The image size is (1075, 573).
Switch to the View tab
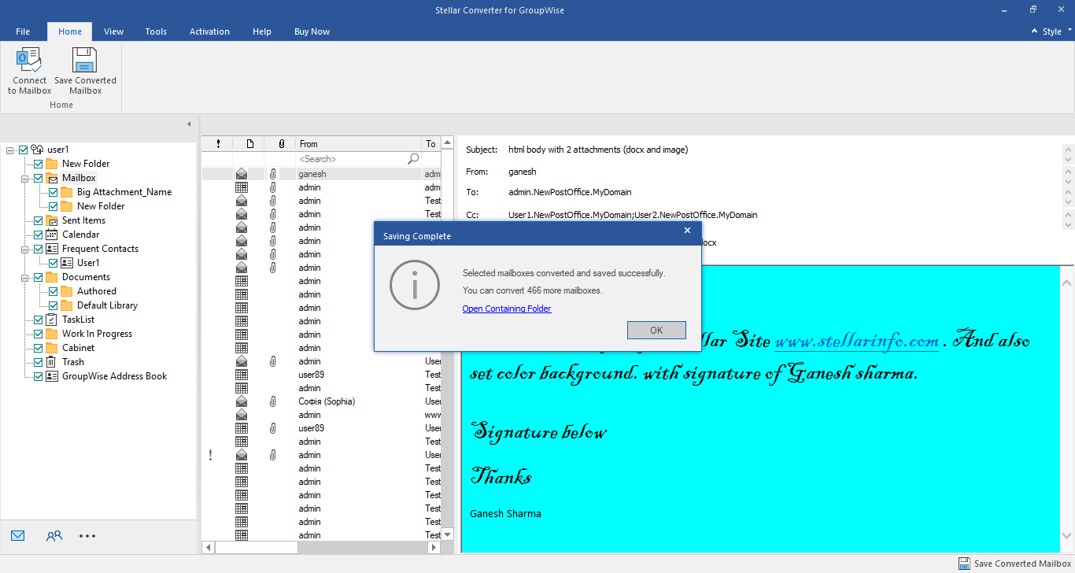(x=114, y=31)
